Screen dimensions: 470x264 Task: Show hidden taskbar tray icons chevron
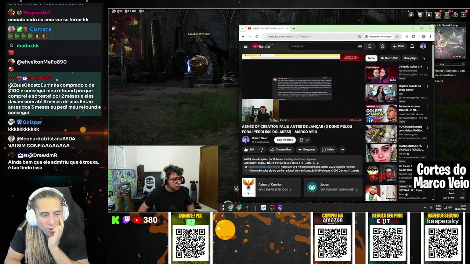(x=425, y=208)
